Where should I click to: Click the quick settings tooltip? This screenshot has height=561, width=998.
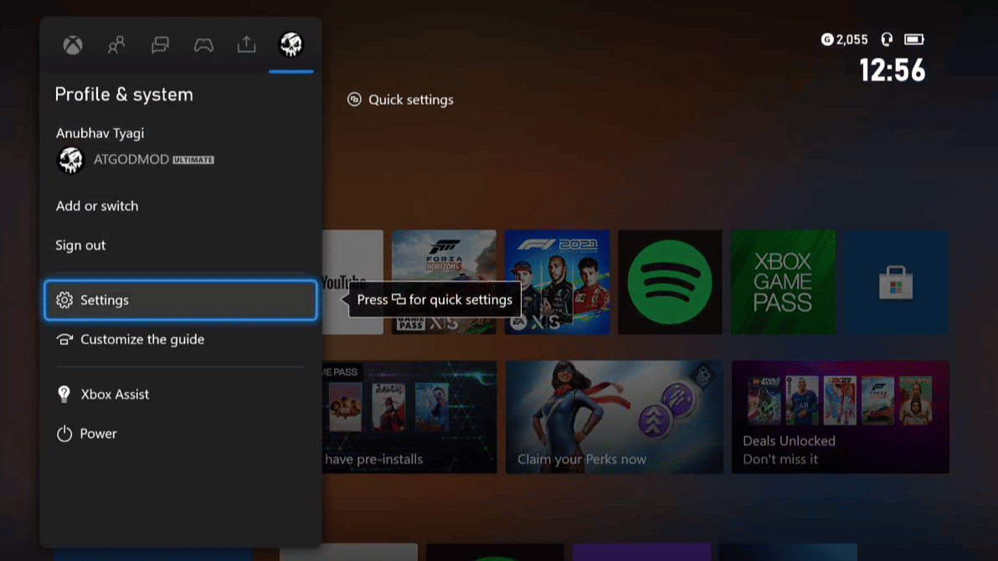[x=434, y=300]
